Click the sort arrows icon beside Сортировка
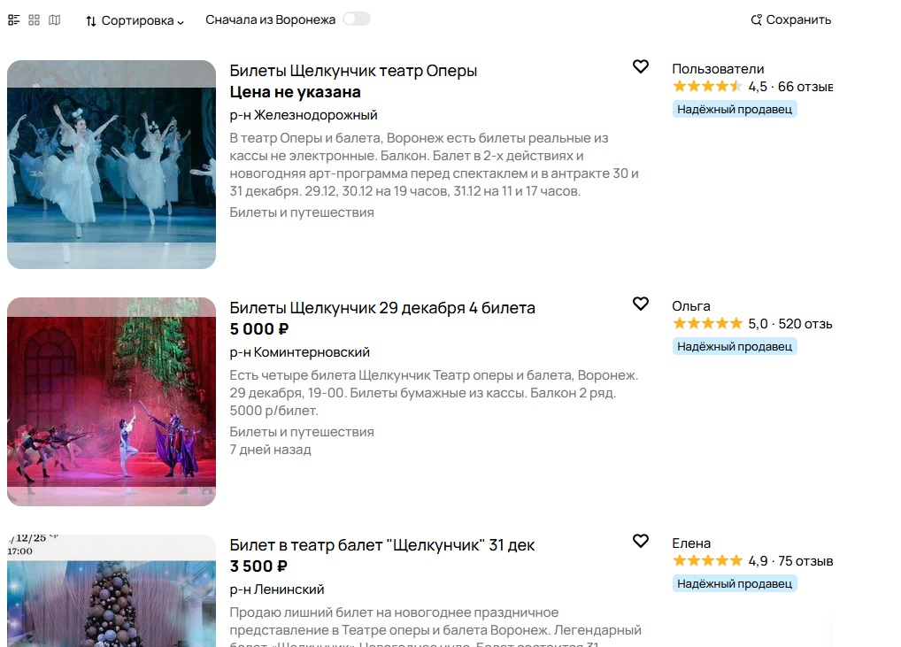 [x=91, y=20]
